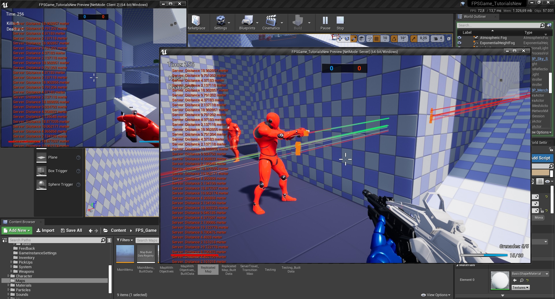This screenshot has height=299, width=555.
Task: Select the Content Browser tab
Action: click(x=22, y=222)
